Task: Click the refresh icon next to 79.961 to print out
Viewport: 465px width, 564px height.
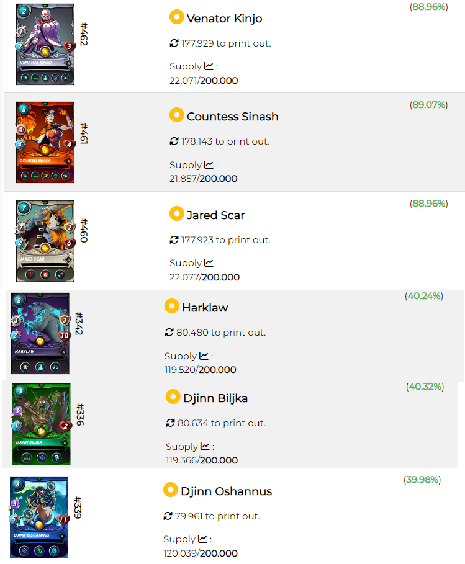Action: pos(168,516)
